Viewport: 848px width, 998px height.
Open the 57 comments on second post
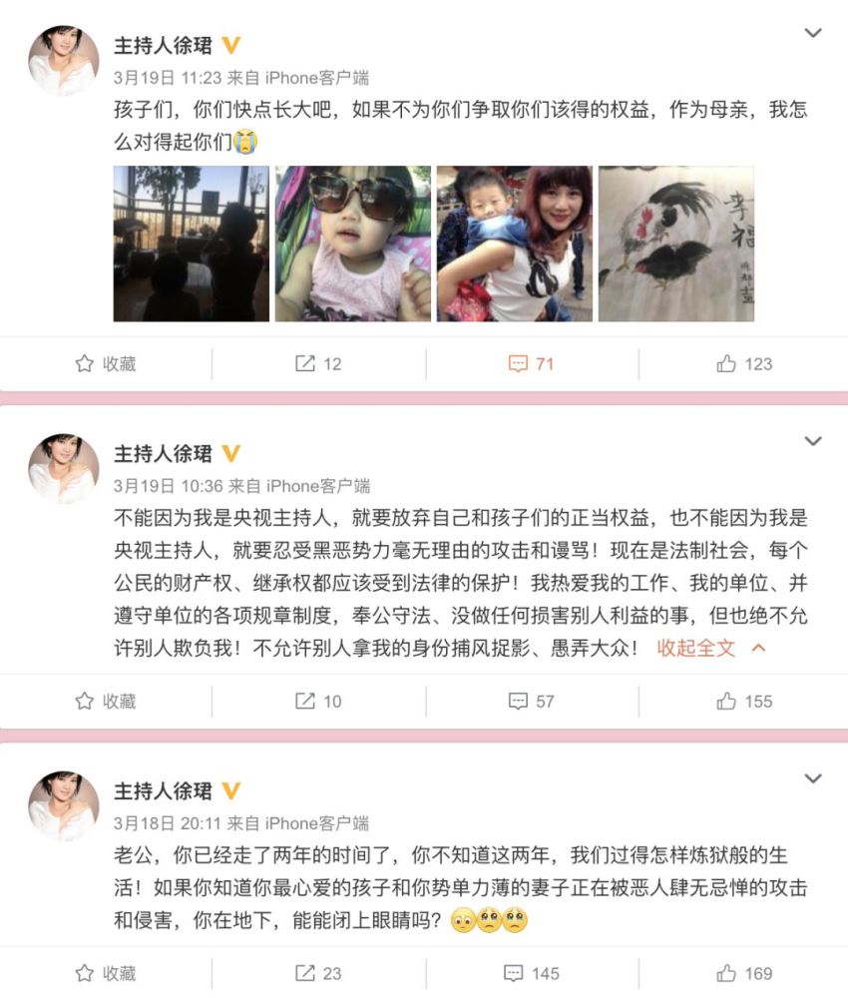pos(531,702)
